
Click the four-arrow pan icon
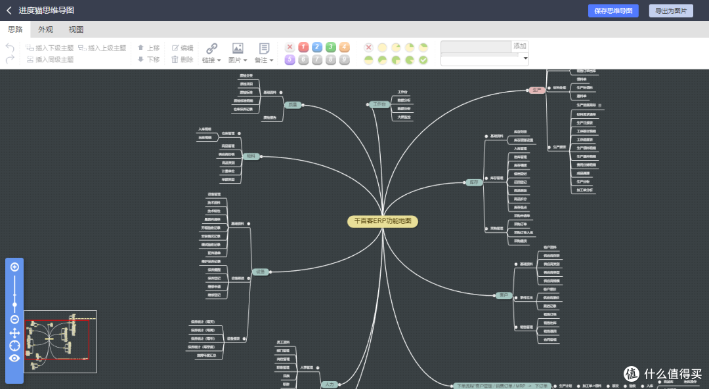tap(14, 333)
